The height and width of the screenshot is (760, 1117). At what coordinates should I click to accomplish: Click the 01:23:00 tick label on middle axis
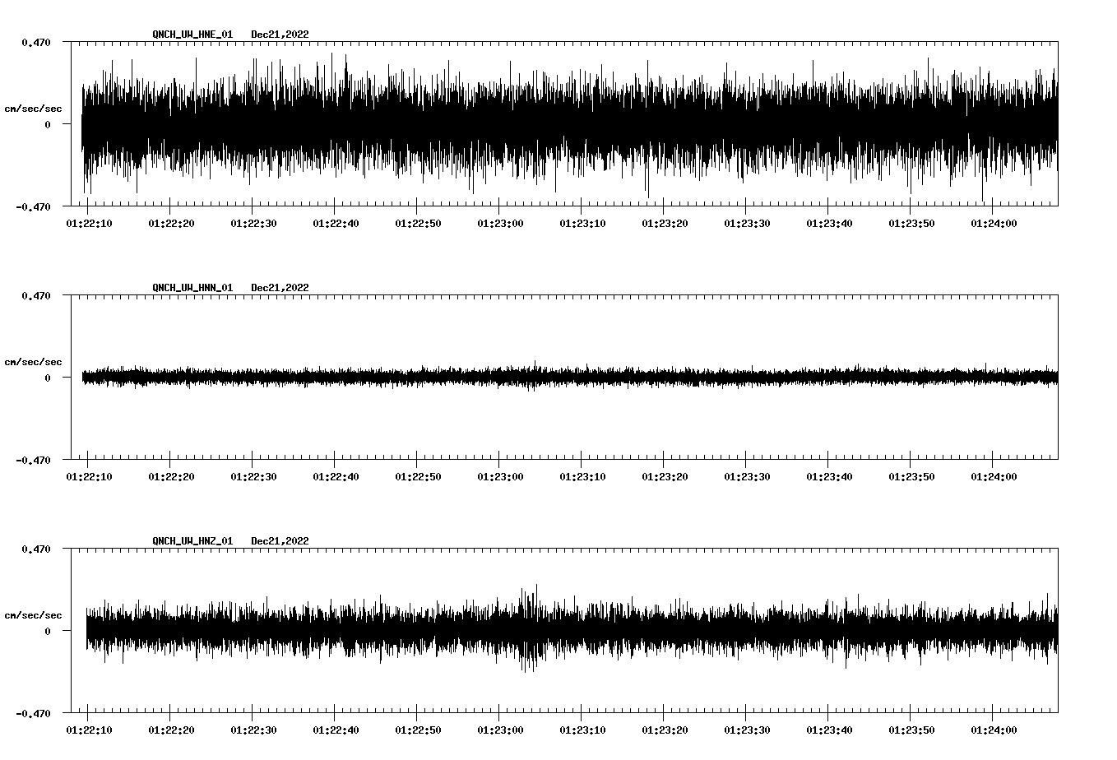(x=498, y=475)
